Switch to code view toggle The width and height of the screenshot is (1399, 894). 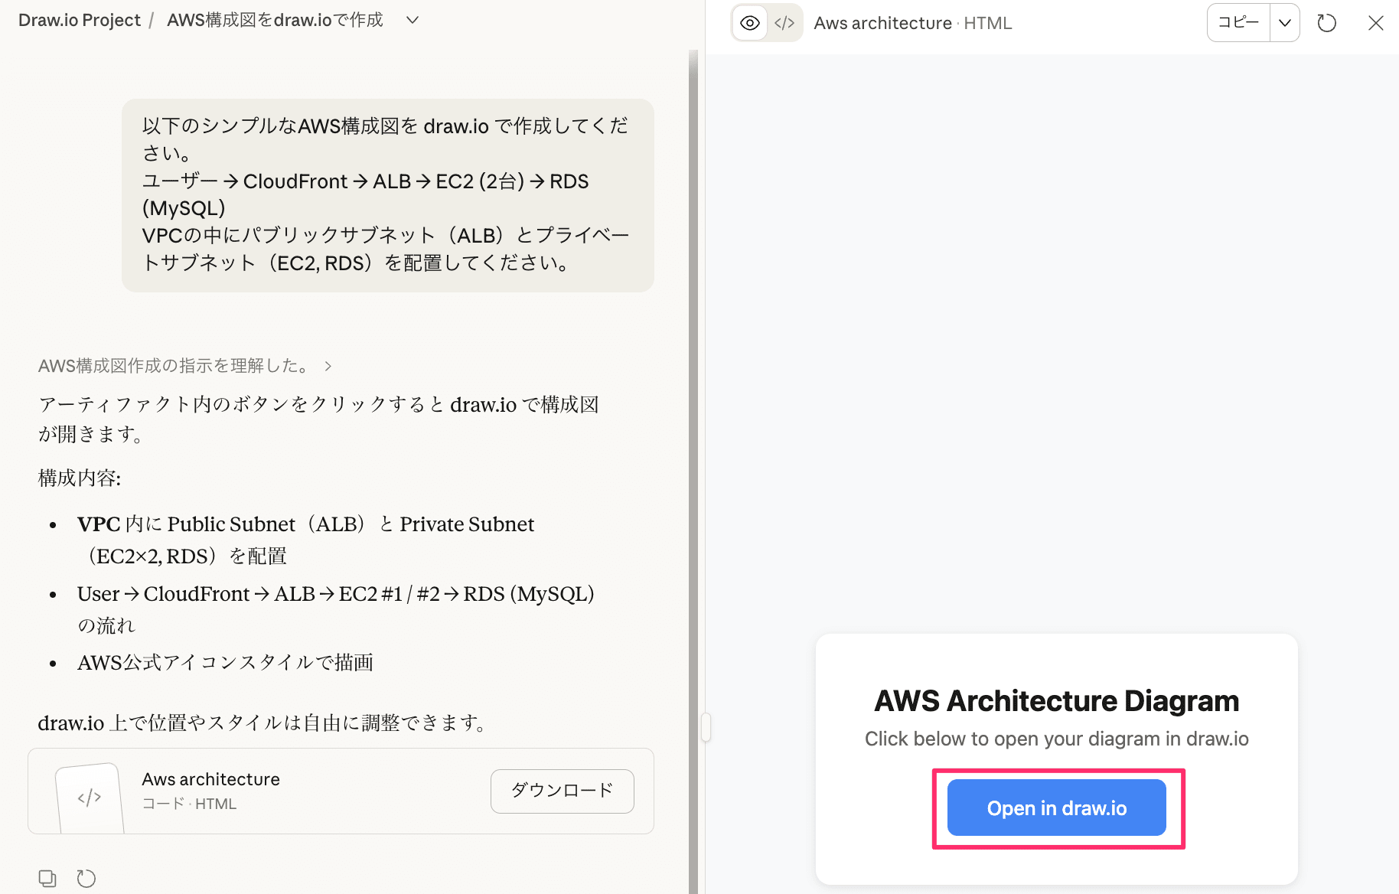(x=784, y=23)
